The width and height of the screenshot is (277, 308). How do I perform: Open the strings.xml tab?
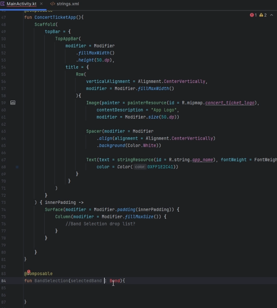click(68, 4)
